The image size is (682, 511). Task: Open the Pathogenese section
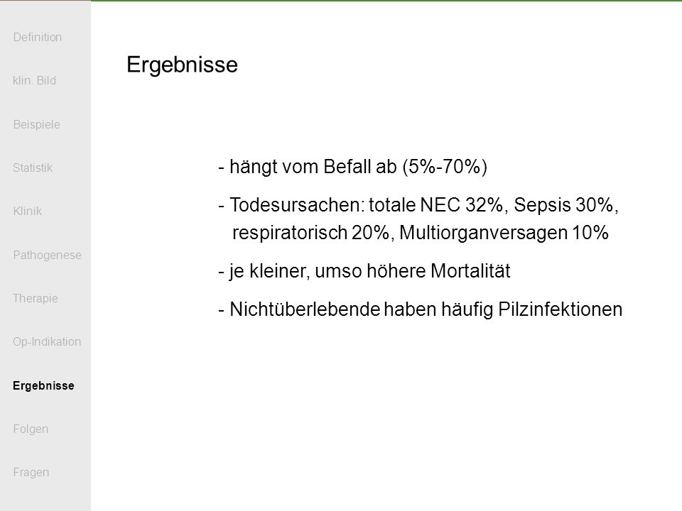point(47,255)
